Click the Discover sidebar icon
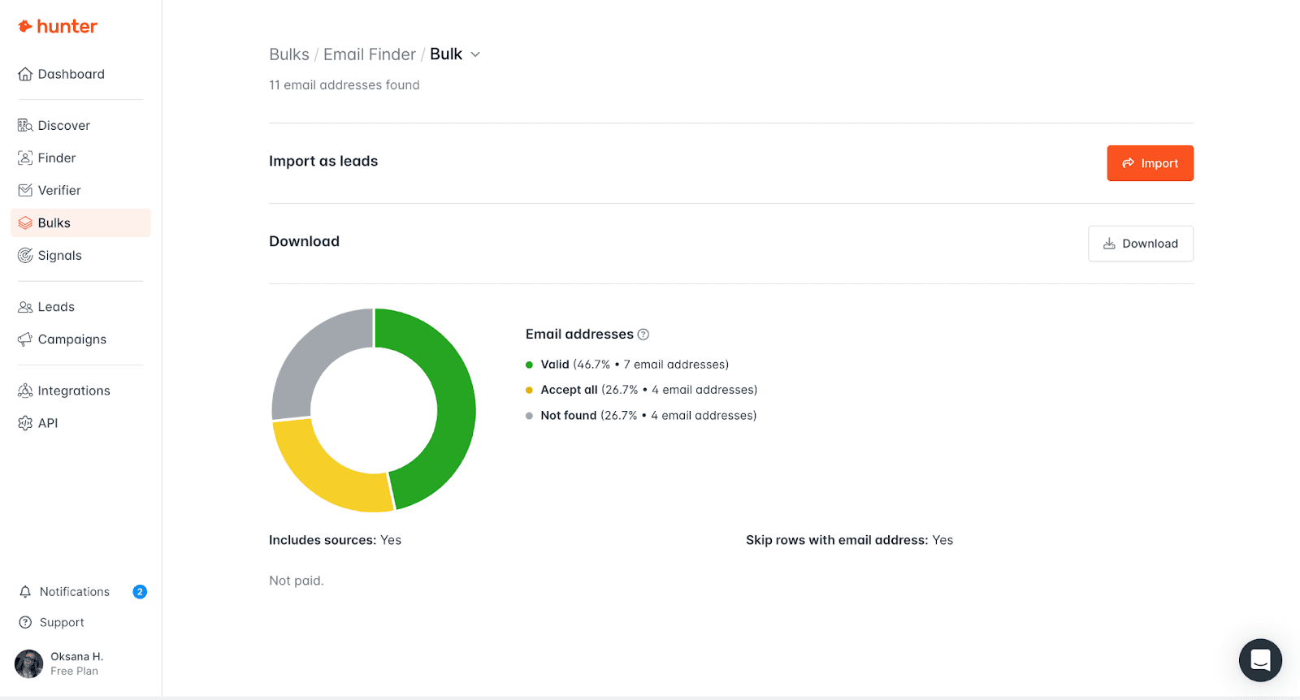This screenshot has height=700, width=1300. click(x=25, y=126)
